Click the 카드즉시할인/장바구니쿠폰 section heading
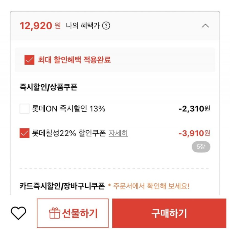Screen dimensions: 230x237 [x=62, y=186]
